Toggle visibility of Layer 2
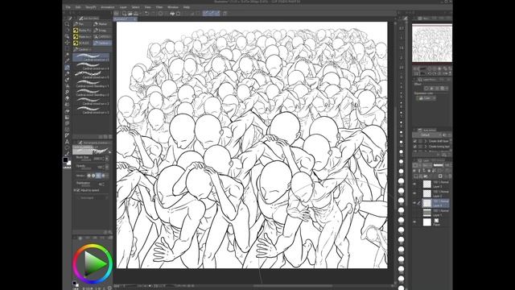 pyautogui.click(x=414, y=193)
